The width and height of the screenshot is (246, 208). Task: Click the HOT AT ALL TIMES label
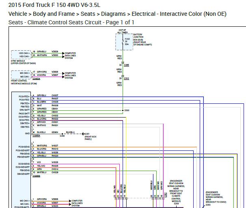(x=122, y=31)
